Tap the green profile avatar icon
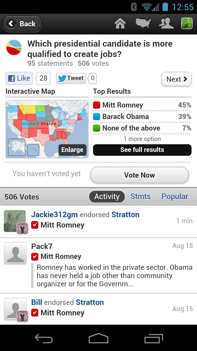The image size is (197, 351). point(187,24)
